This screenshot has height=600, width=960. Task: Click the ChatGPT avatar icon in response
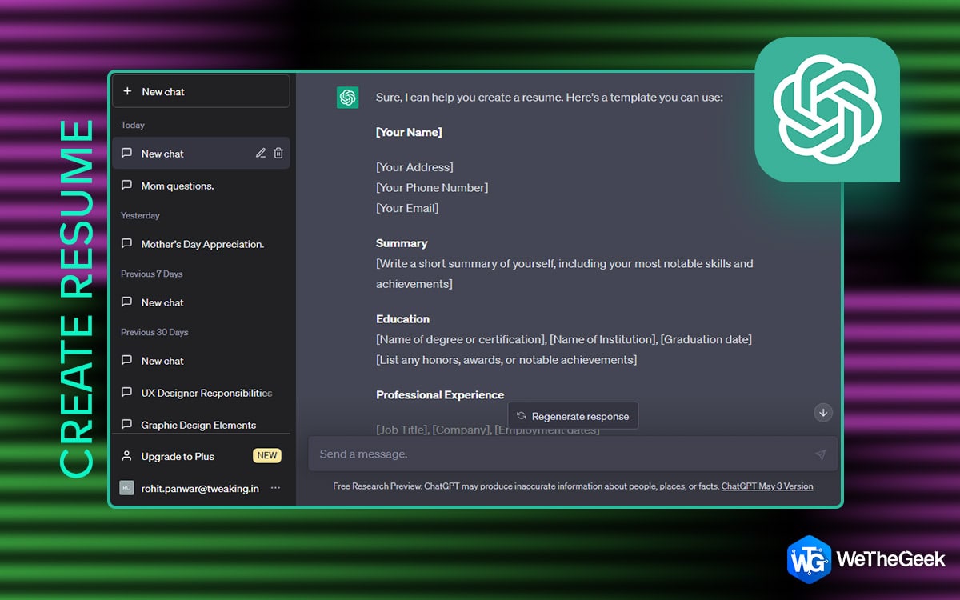click(x=347, y=98)
